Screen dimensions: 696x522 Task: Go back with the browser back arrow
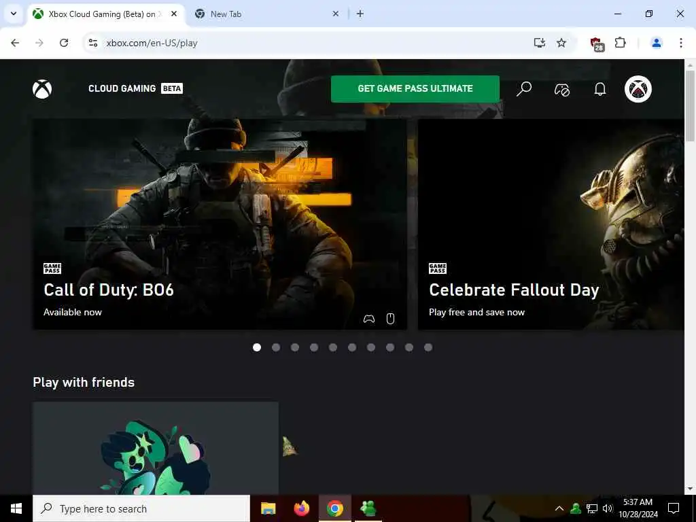15,43
